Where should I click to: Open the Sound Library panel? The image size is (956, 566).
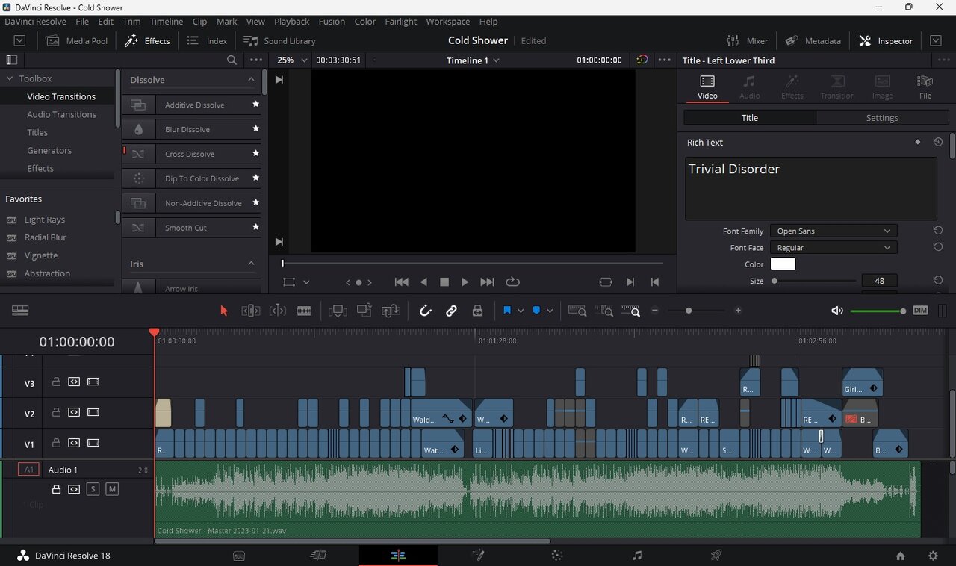280,40
